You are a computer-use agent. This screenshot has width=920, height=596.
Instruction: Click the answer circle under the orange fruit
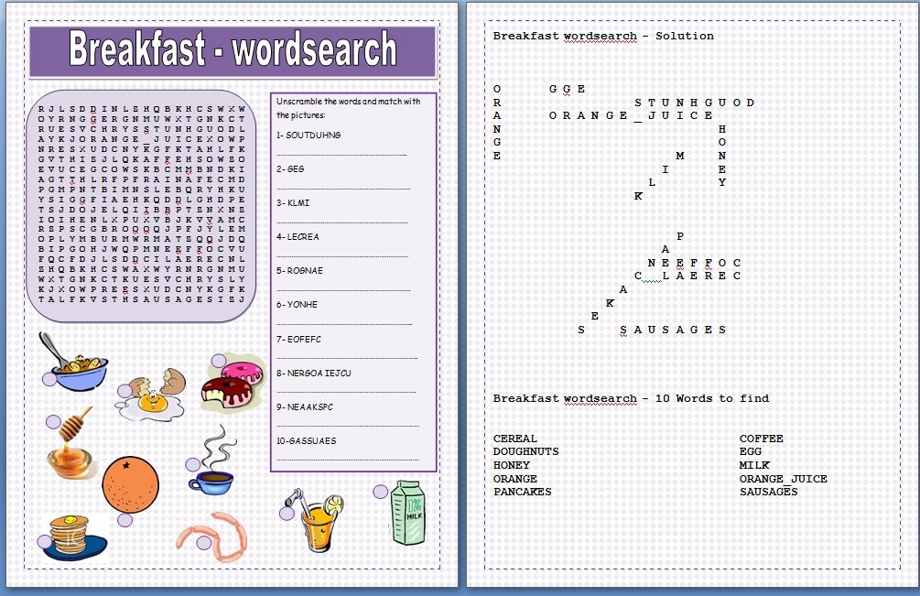tap(124, 519)
